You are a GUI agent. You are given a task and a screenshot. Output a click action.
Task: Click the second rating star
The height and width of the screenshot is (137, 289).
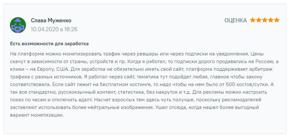pos(259,20)
